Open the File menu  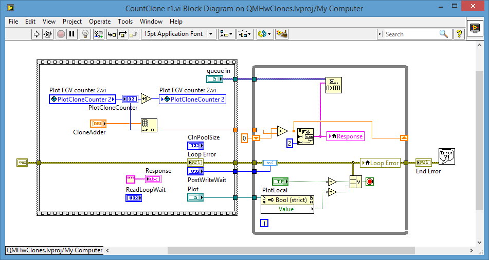coord(13,22)
